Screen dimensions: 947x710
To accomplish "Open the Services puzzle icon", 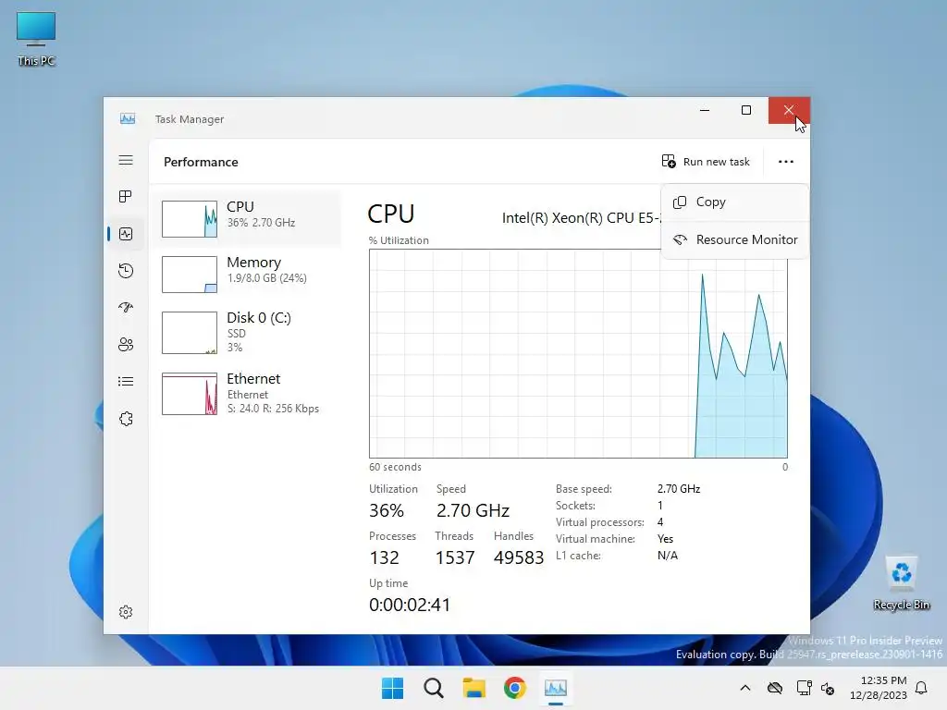I will pyautogui.click(x=126, y=419).
